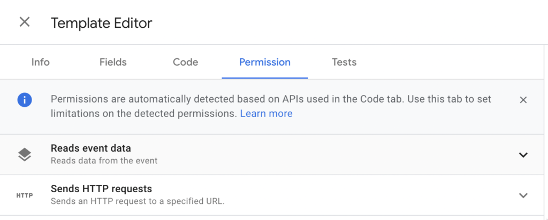The height and width of the screenshot is (220, 548).
Task: Dismiss the permissions info banner
Action: click(523, 100)
